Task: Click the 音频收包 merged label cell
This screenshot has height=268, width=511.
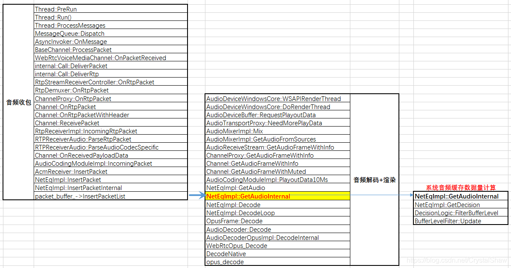Action: pyautogui.click(x=18, y=103)
